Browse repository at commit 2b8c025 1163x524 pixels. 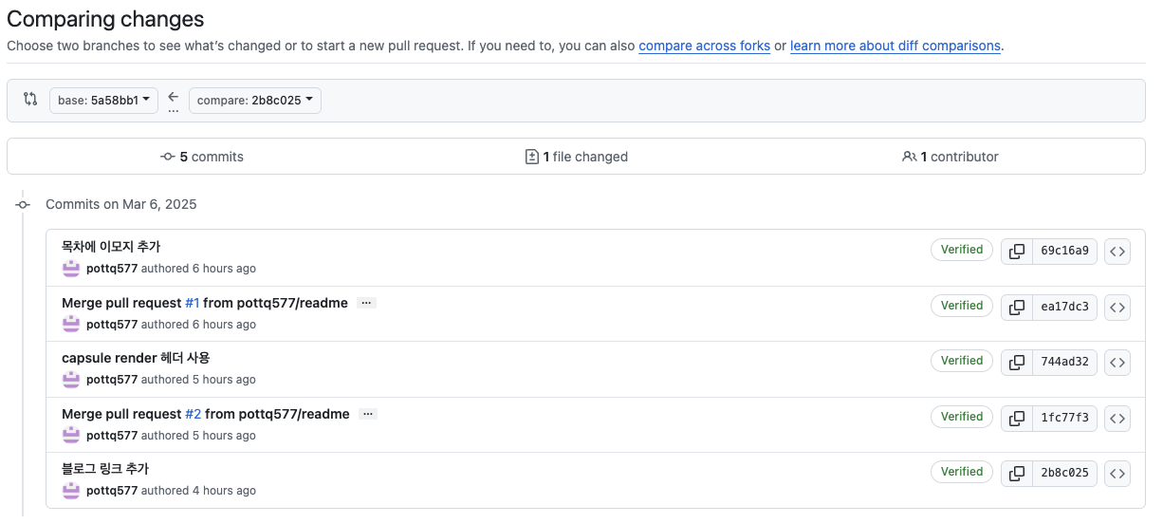(x=1117, y=473)
